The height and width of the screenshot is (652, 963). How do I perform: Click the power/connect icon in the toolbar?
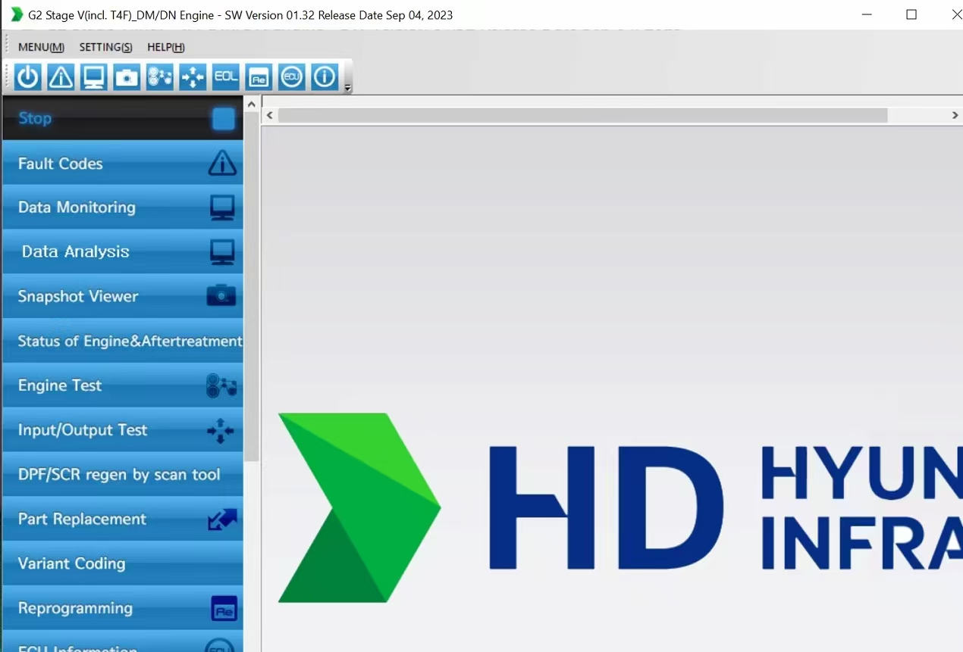(x=28, y=77)
